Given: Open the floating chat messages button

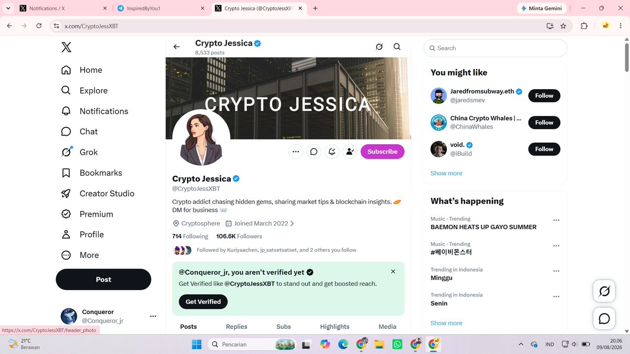Looking at the screenshot, I should click(604, 318).
